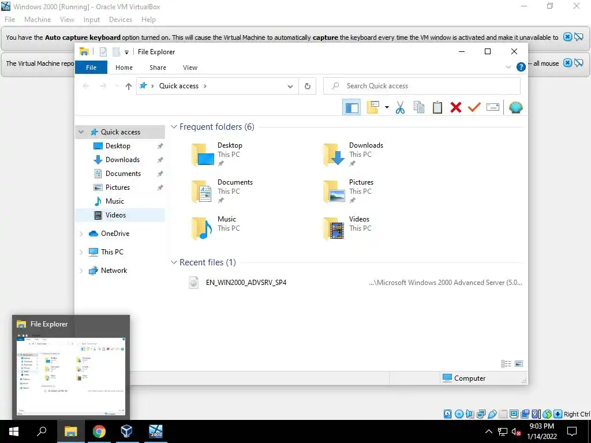
Task: Expand the ribbon with the chevron
Action: pyautogui.click(x=508, y=67)
